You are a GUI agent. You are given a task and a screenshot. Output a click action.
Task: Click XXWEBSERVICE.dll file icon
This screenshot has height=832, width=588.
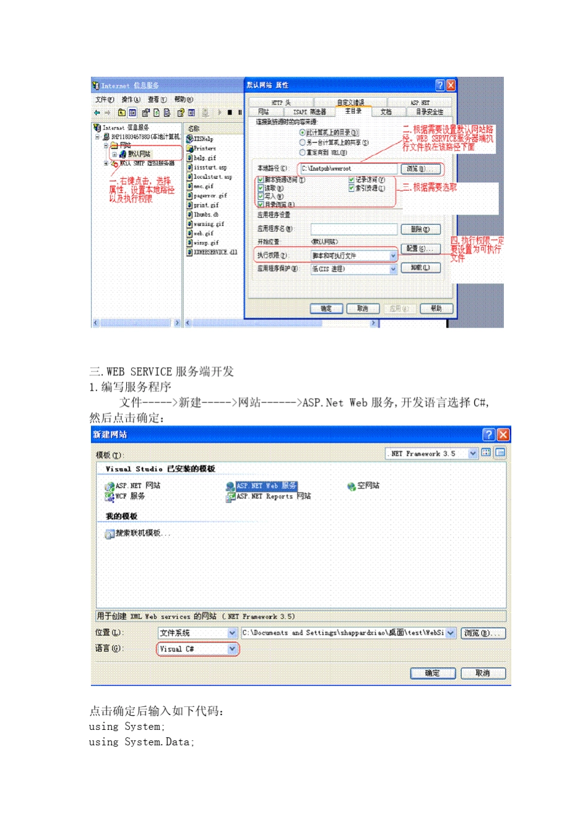[190, 252]
